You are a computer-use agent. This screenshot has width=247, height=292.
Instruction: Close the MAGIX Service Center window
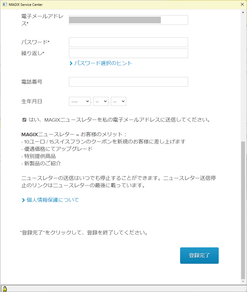tap(242, 4)
